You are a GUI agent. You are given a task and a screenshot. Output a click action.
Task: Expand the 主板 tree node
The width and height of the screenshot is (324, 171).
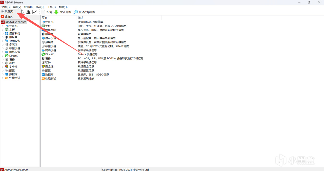[x=3, y=30]
